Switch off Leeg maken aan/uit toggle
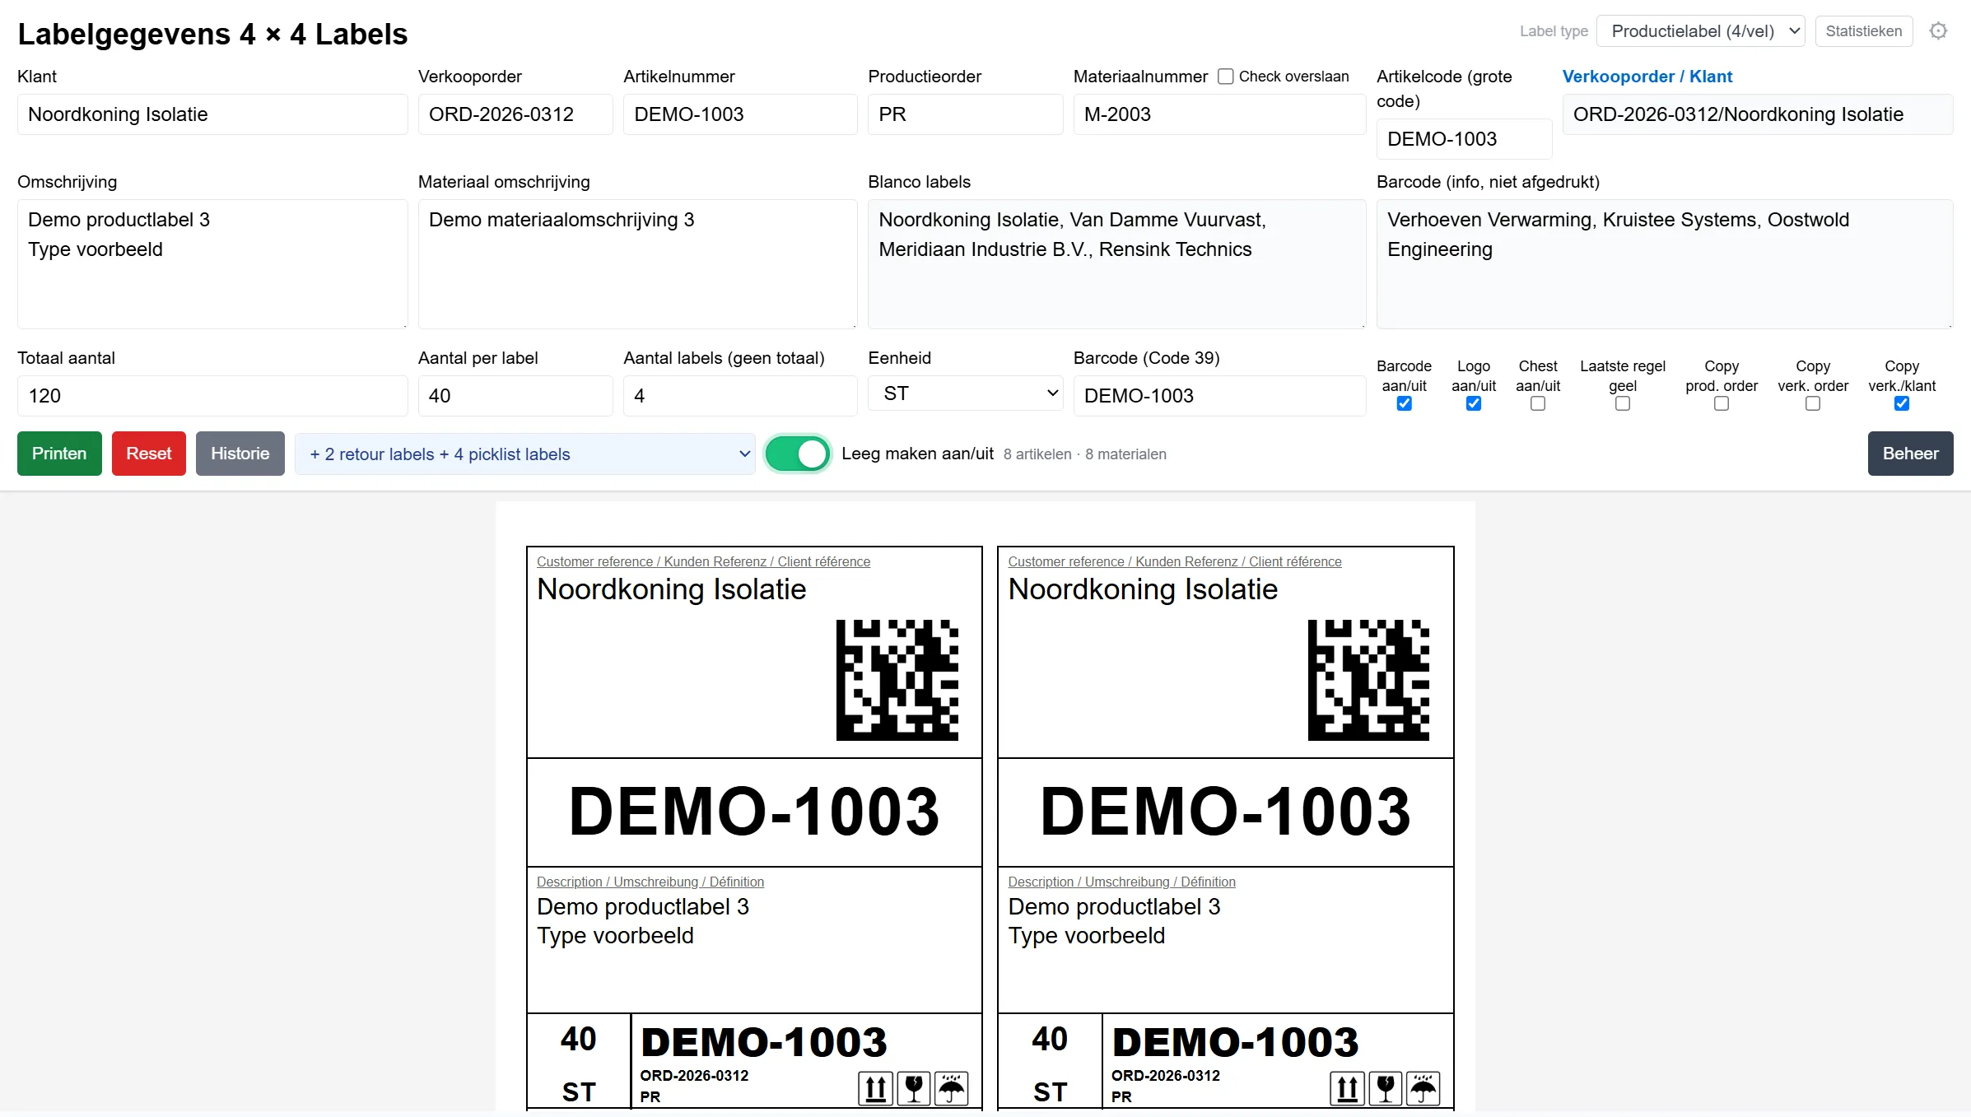 point(798,454)
